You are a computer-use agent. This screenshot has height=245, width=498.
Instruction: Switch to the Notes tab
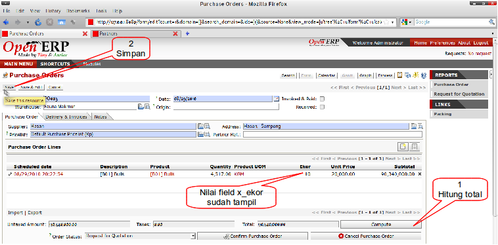101,117
